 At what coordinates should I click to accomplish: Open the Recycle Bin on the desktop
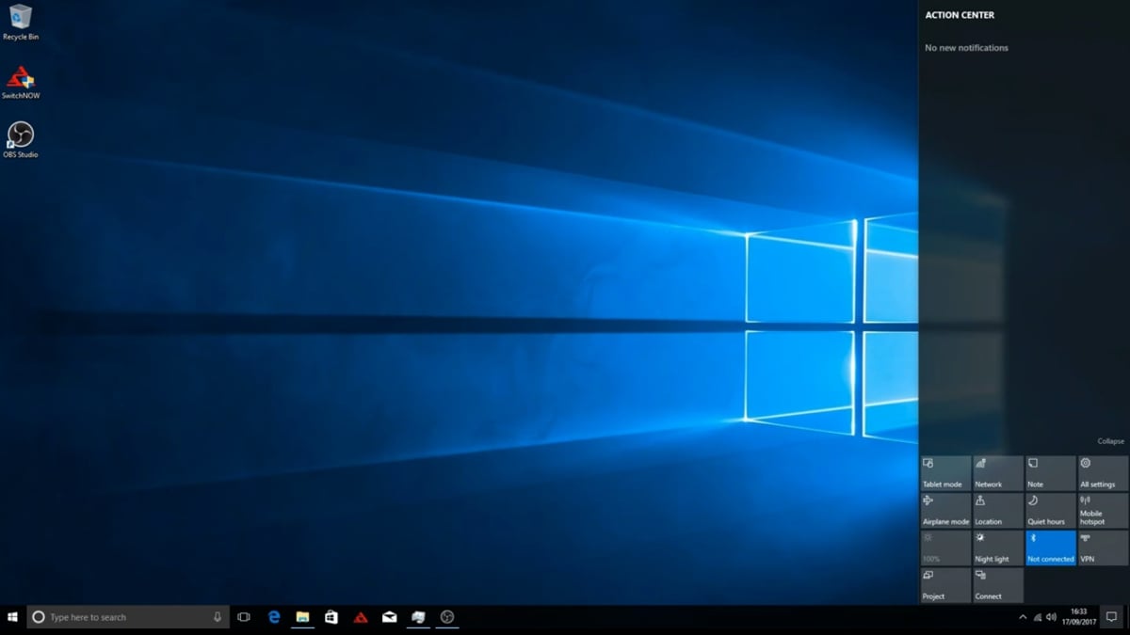(20, 21)
